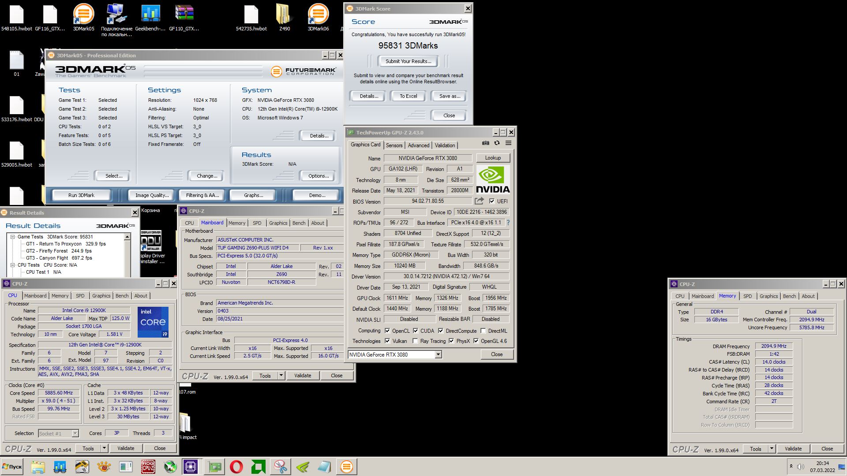
Task: Click the BIOS Version field in GPU-Z
Action: pyautogui.click(x=427, y=201)
